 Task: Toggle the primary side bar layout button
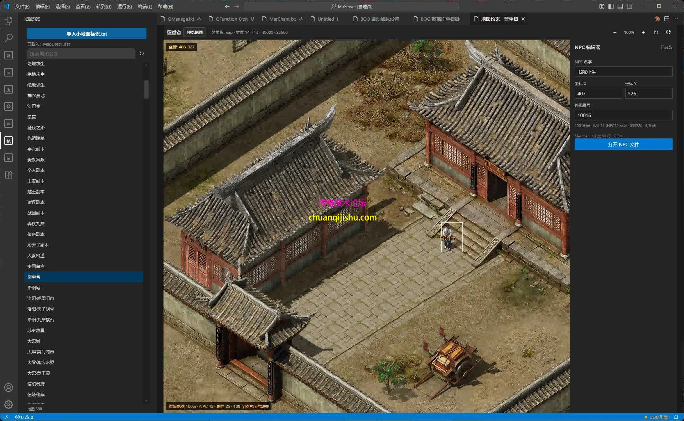pos(611,6)
